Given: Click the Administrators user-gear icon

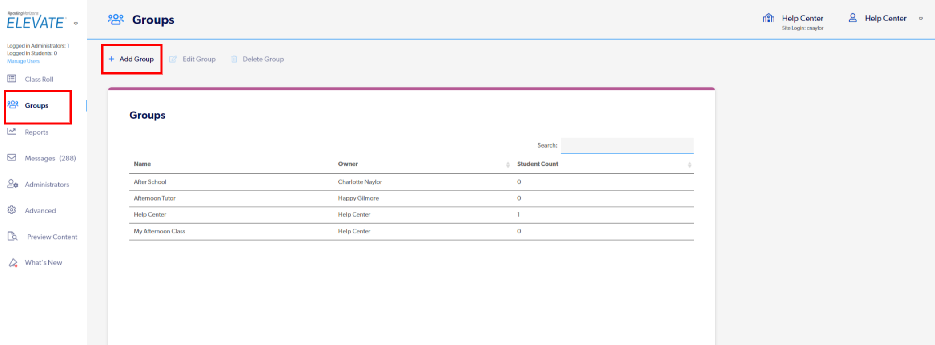Looking at the screenshot, I should [x=12, y=184].
